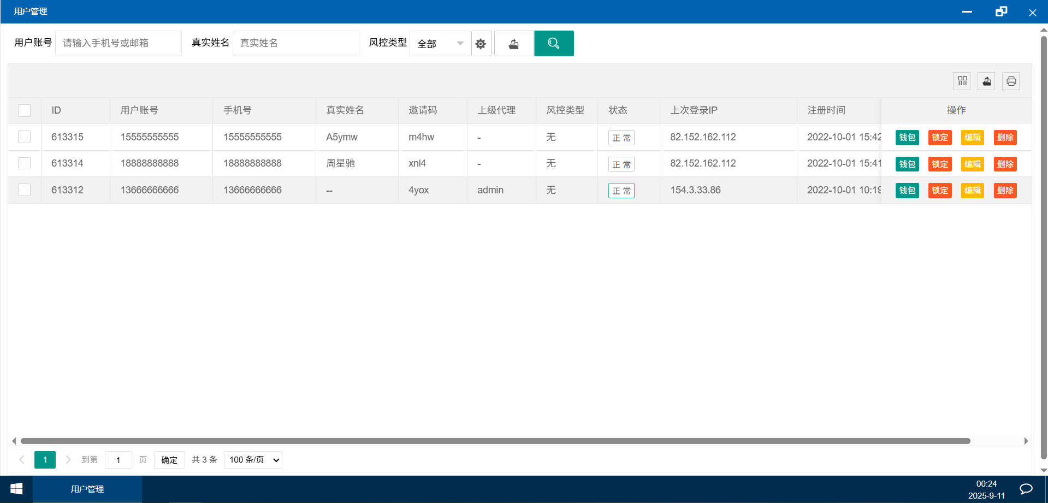The height and width of the screenshot is (503, 1048).
Task: Click 删除 button for user 613312
Action: 1005,191
